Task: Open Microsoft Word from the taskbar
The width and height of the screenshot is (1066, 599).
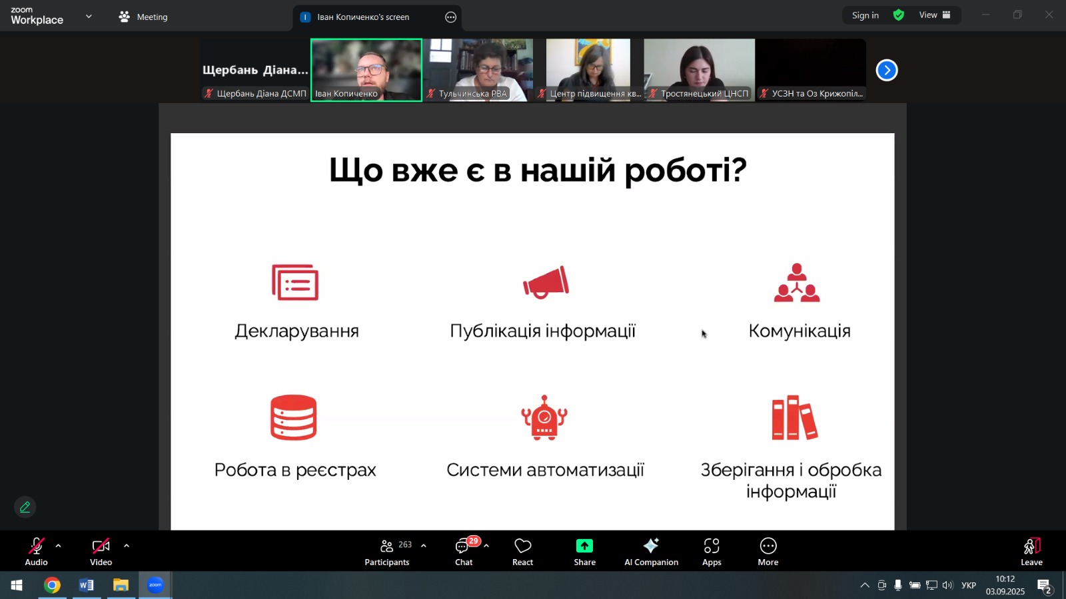Action: [x=87, y=586]
